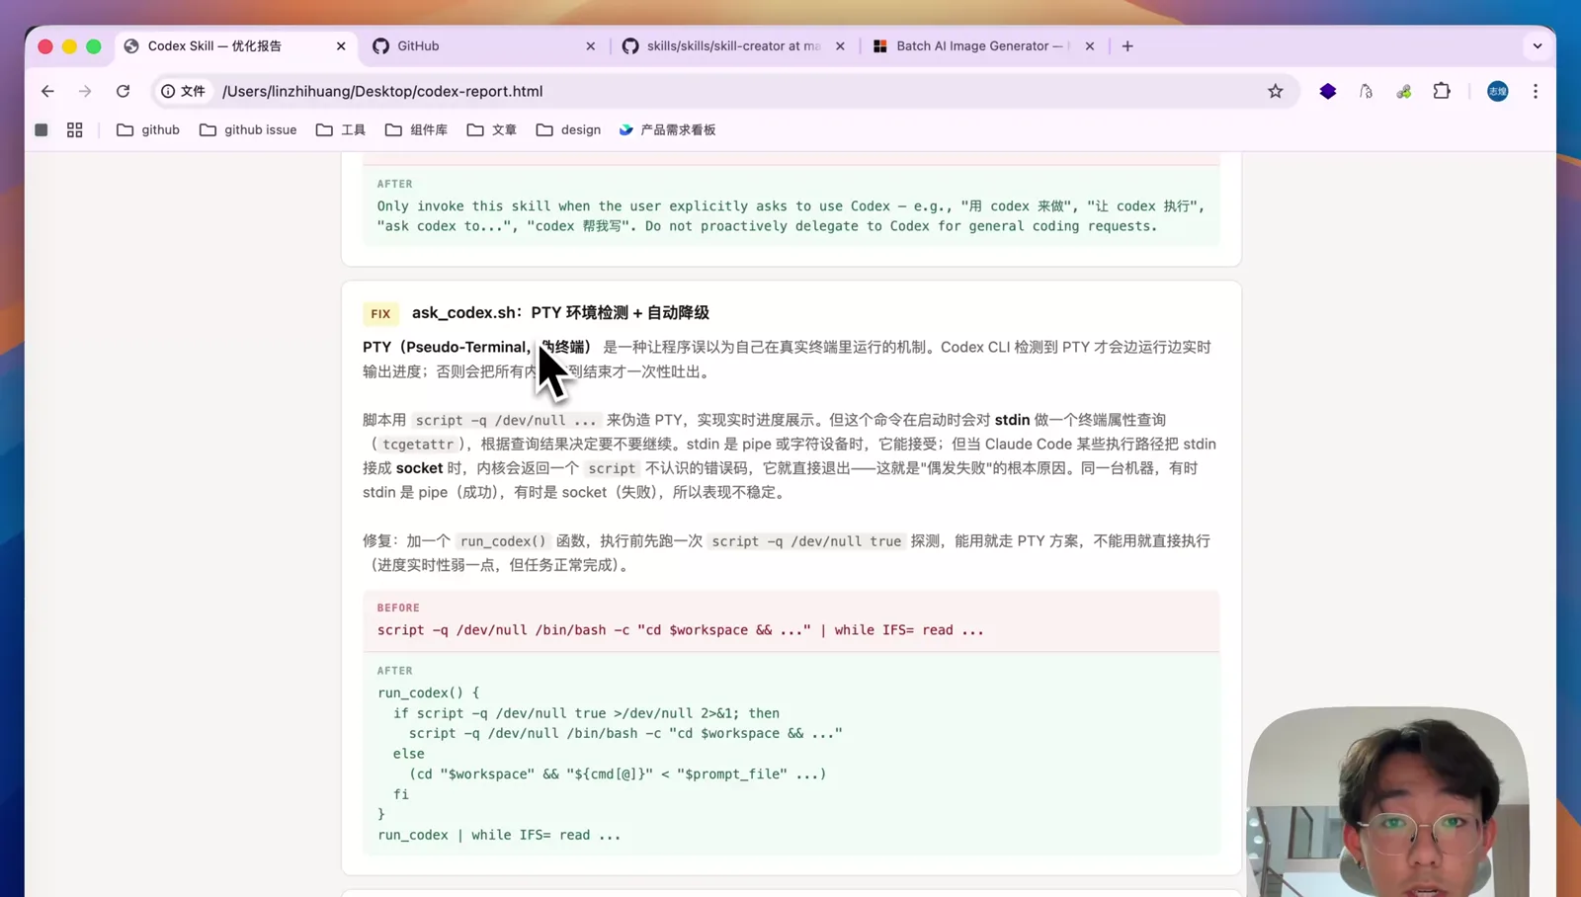Screen dimensions: 1581x897
Task: Open the 文章 bookmarks folder
Action: point(492,129)
